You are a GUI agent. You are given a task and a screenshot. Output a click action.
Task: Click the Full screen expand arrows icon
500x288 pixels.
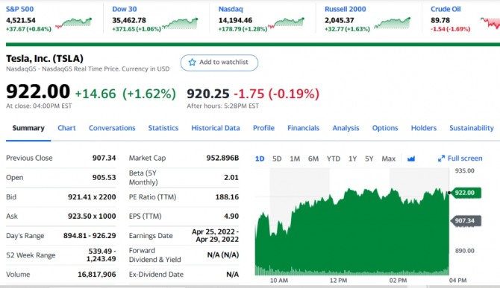click(441, 159)
